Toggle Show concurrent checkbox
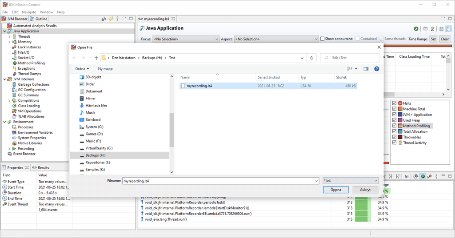Screen dimensions: 455x238 tap(322, 39)
